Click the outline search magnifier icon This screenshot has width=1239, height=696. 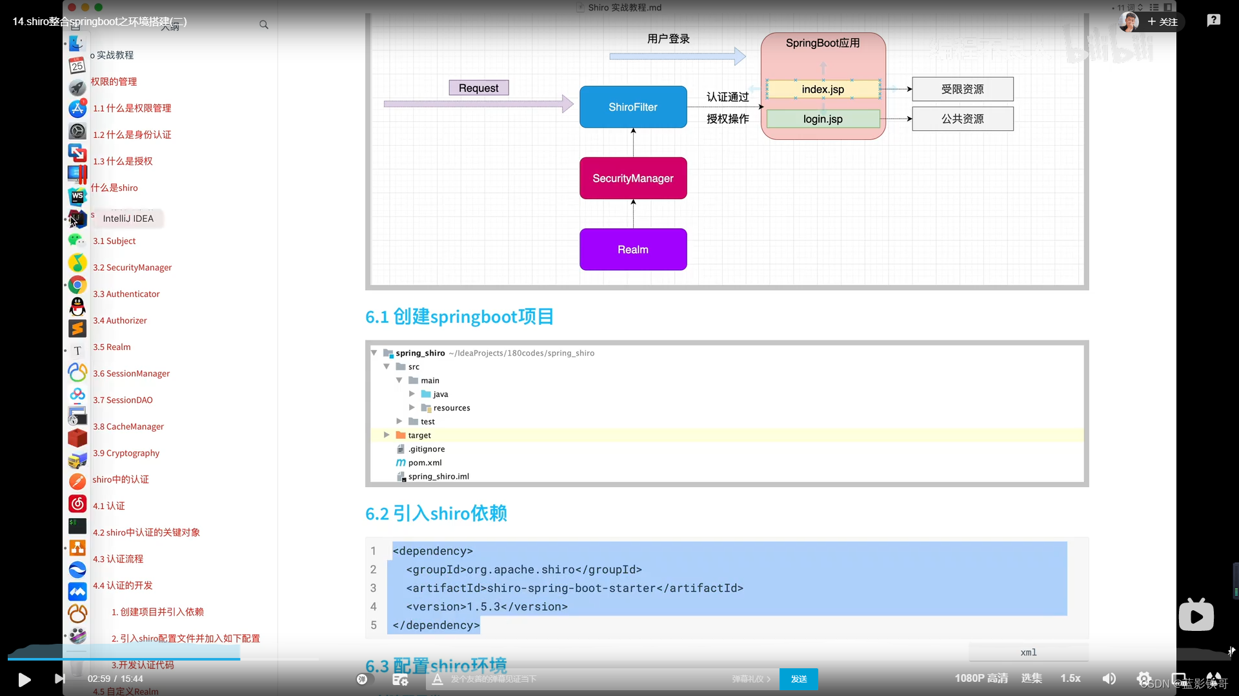(264, 24)
